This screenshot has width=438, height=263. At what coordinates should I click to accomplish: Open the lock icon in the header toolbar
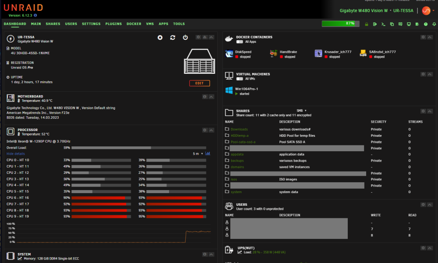[367, 24]
